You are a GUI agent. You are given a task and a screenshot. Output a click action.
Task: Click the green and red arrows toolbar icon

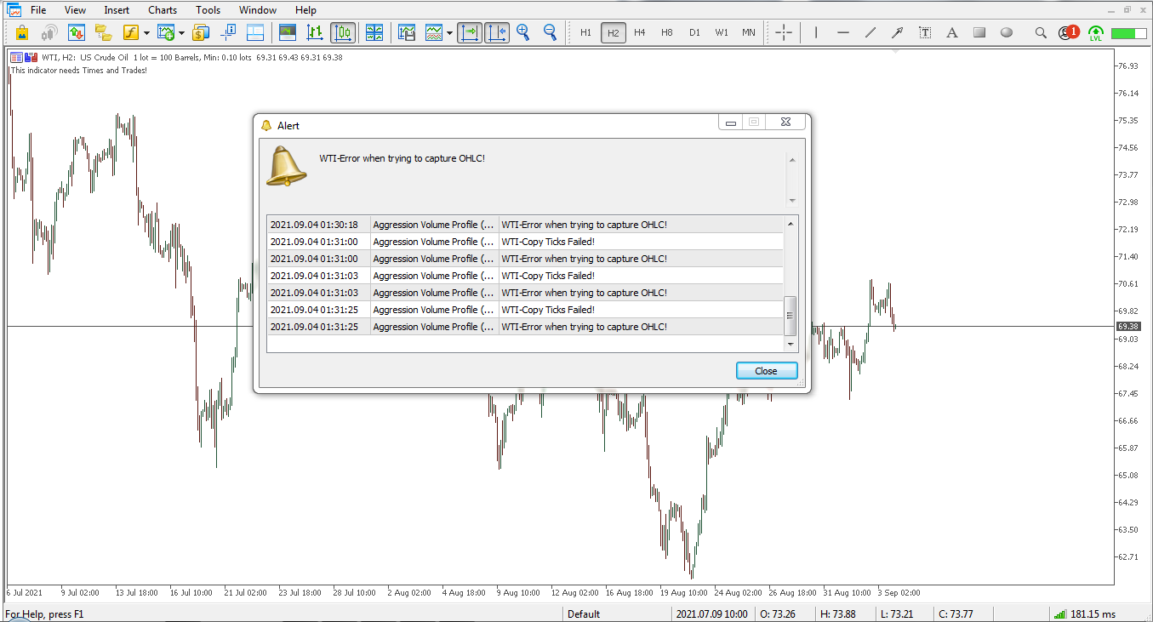point(77,33)
